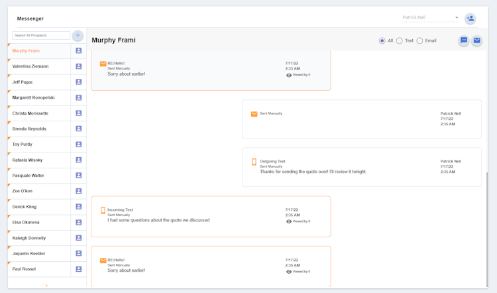
Task: Click the conversation vertical scrollbar
Action: click(487, 225)
